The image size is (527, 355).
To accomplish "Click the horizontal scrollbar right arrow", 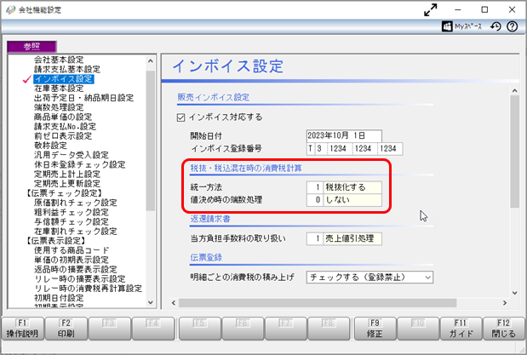I will (505, 303).
